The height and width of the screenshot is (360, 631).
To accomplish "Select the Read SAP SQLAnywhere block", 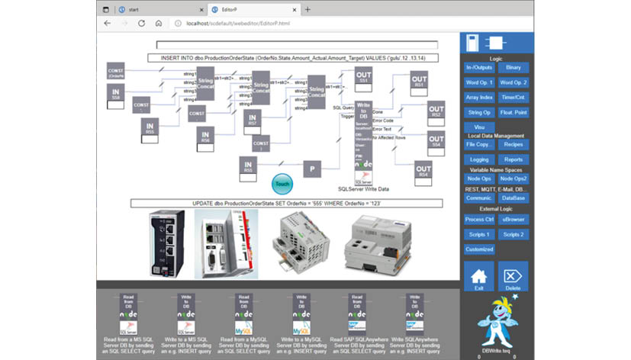I will 356,314.
